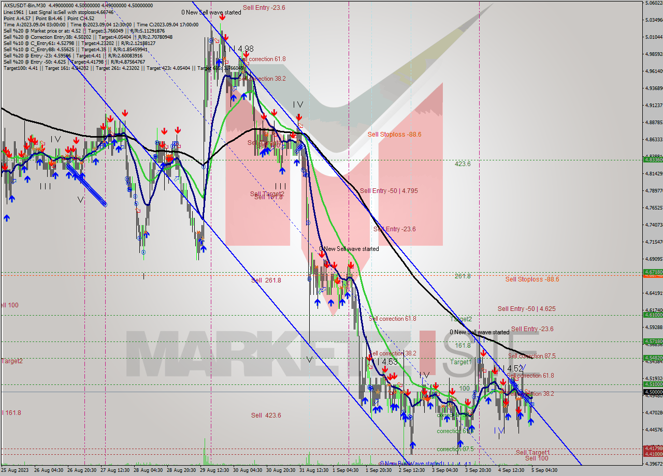This screenshot has height=476, width=663.
Task: Select the red '4.41000' price axis tag
Action: pyautogui.click(x=653, y=454)
